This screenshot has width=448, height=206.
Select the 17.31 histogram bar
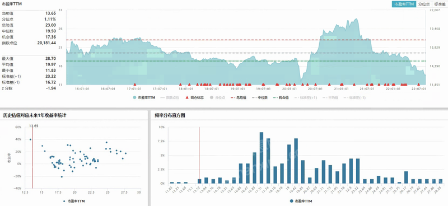click(x=262, y=158)
